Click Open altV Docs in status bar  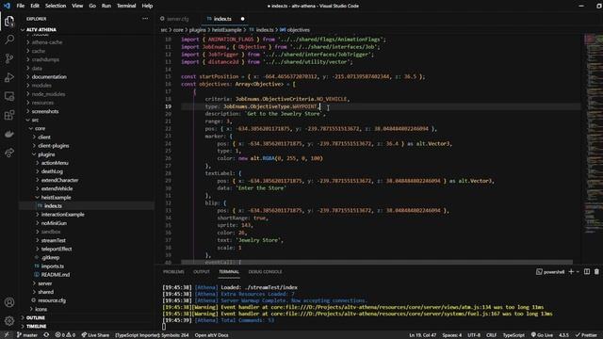(x=211, y=335)
